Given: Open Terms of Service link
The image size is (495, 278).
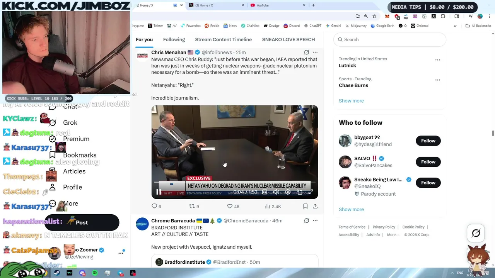Looking at the screenshot, I should [352, 227].
